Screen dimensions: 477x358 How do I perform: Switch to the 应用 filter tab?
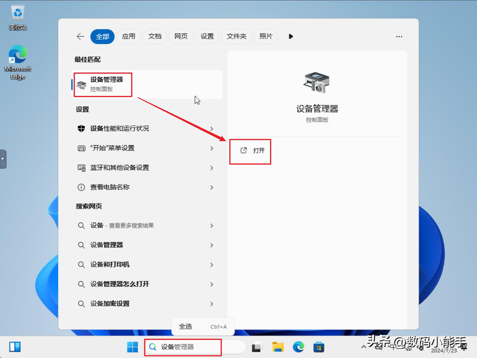tap(128, 36)
